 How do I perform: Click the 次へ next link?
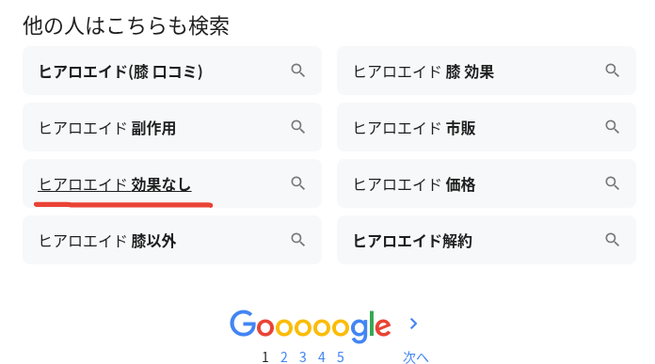pyautogui.click(x=415, y=357)
